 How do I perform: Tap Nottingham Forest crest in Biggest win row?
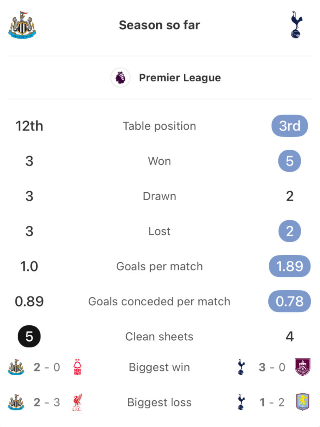coord(77,367)
